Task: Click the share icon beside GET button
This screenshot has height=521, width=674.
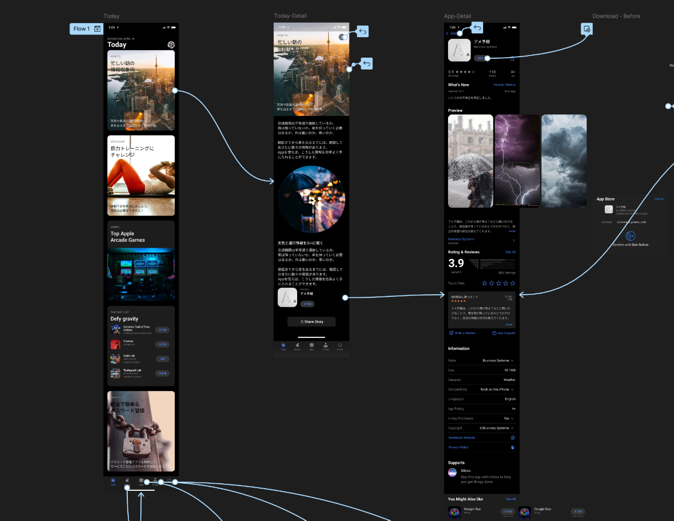Action: pyautogui.click(x=512, y=58)
